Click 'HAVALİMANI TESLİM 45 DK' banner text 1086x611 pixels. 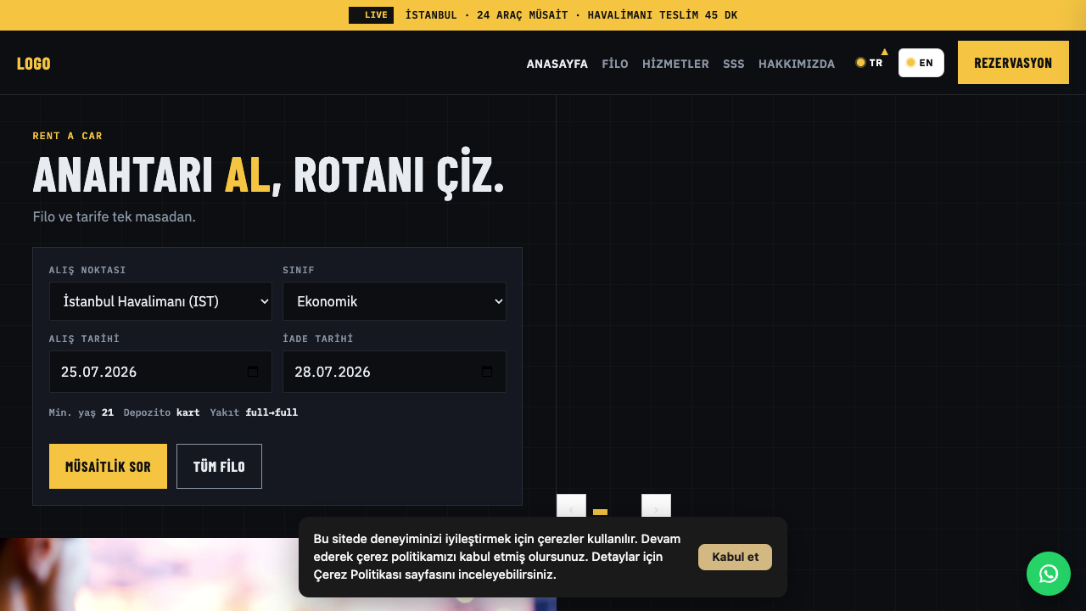point(663,15)
